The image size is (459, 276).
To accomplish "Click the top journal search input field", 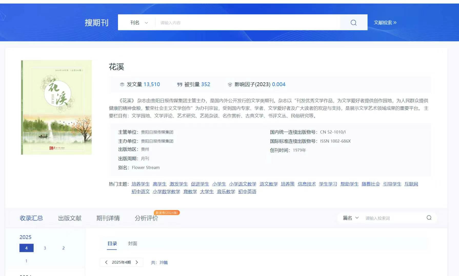I will coord(246,23).
